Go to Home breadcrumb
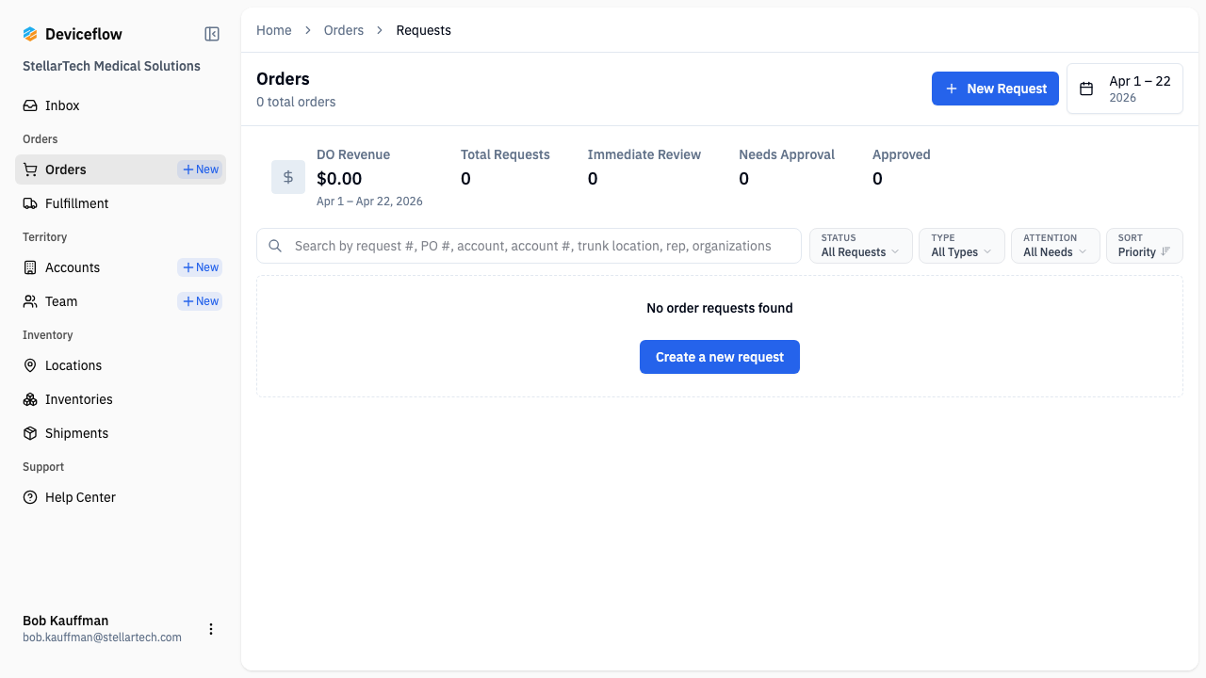Viewport: 1206px width, 678px height. [x=274, y=30]
